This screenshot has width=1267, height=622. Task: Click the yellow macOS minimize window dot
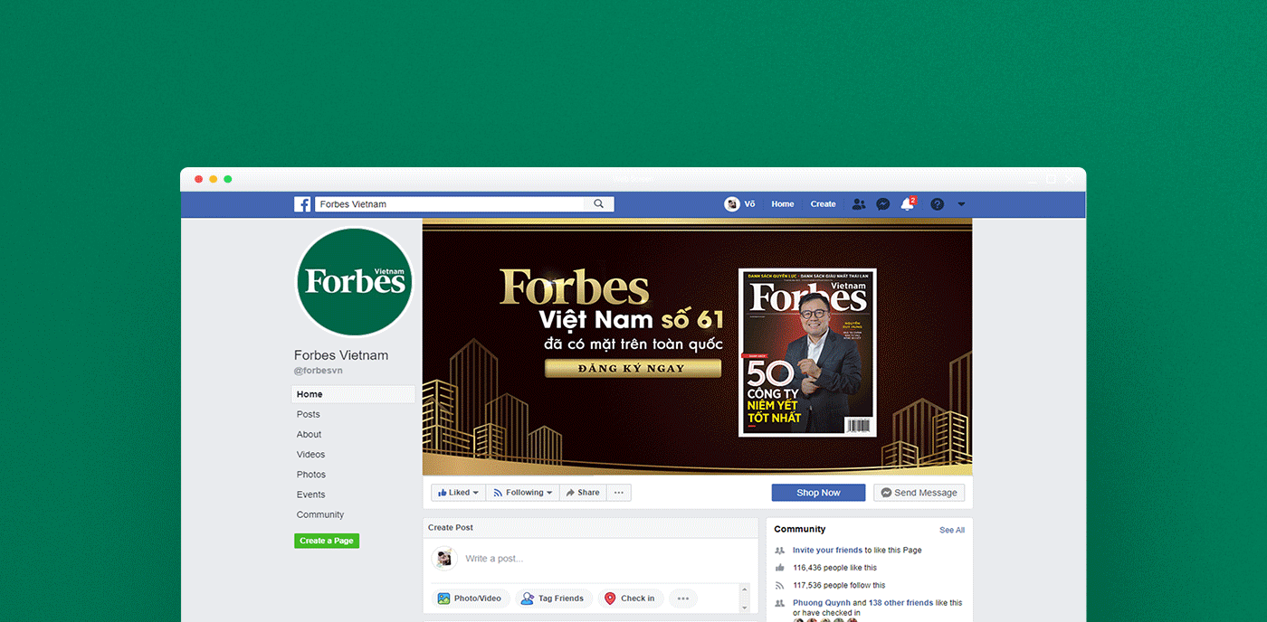coord(214,179)
